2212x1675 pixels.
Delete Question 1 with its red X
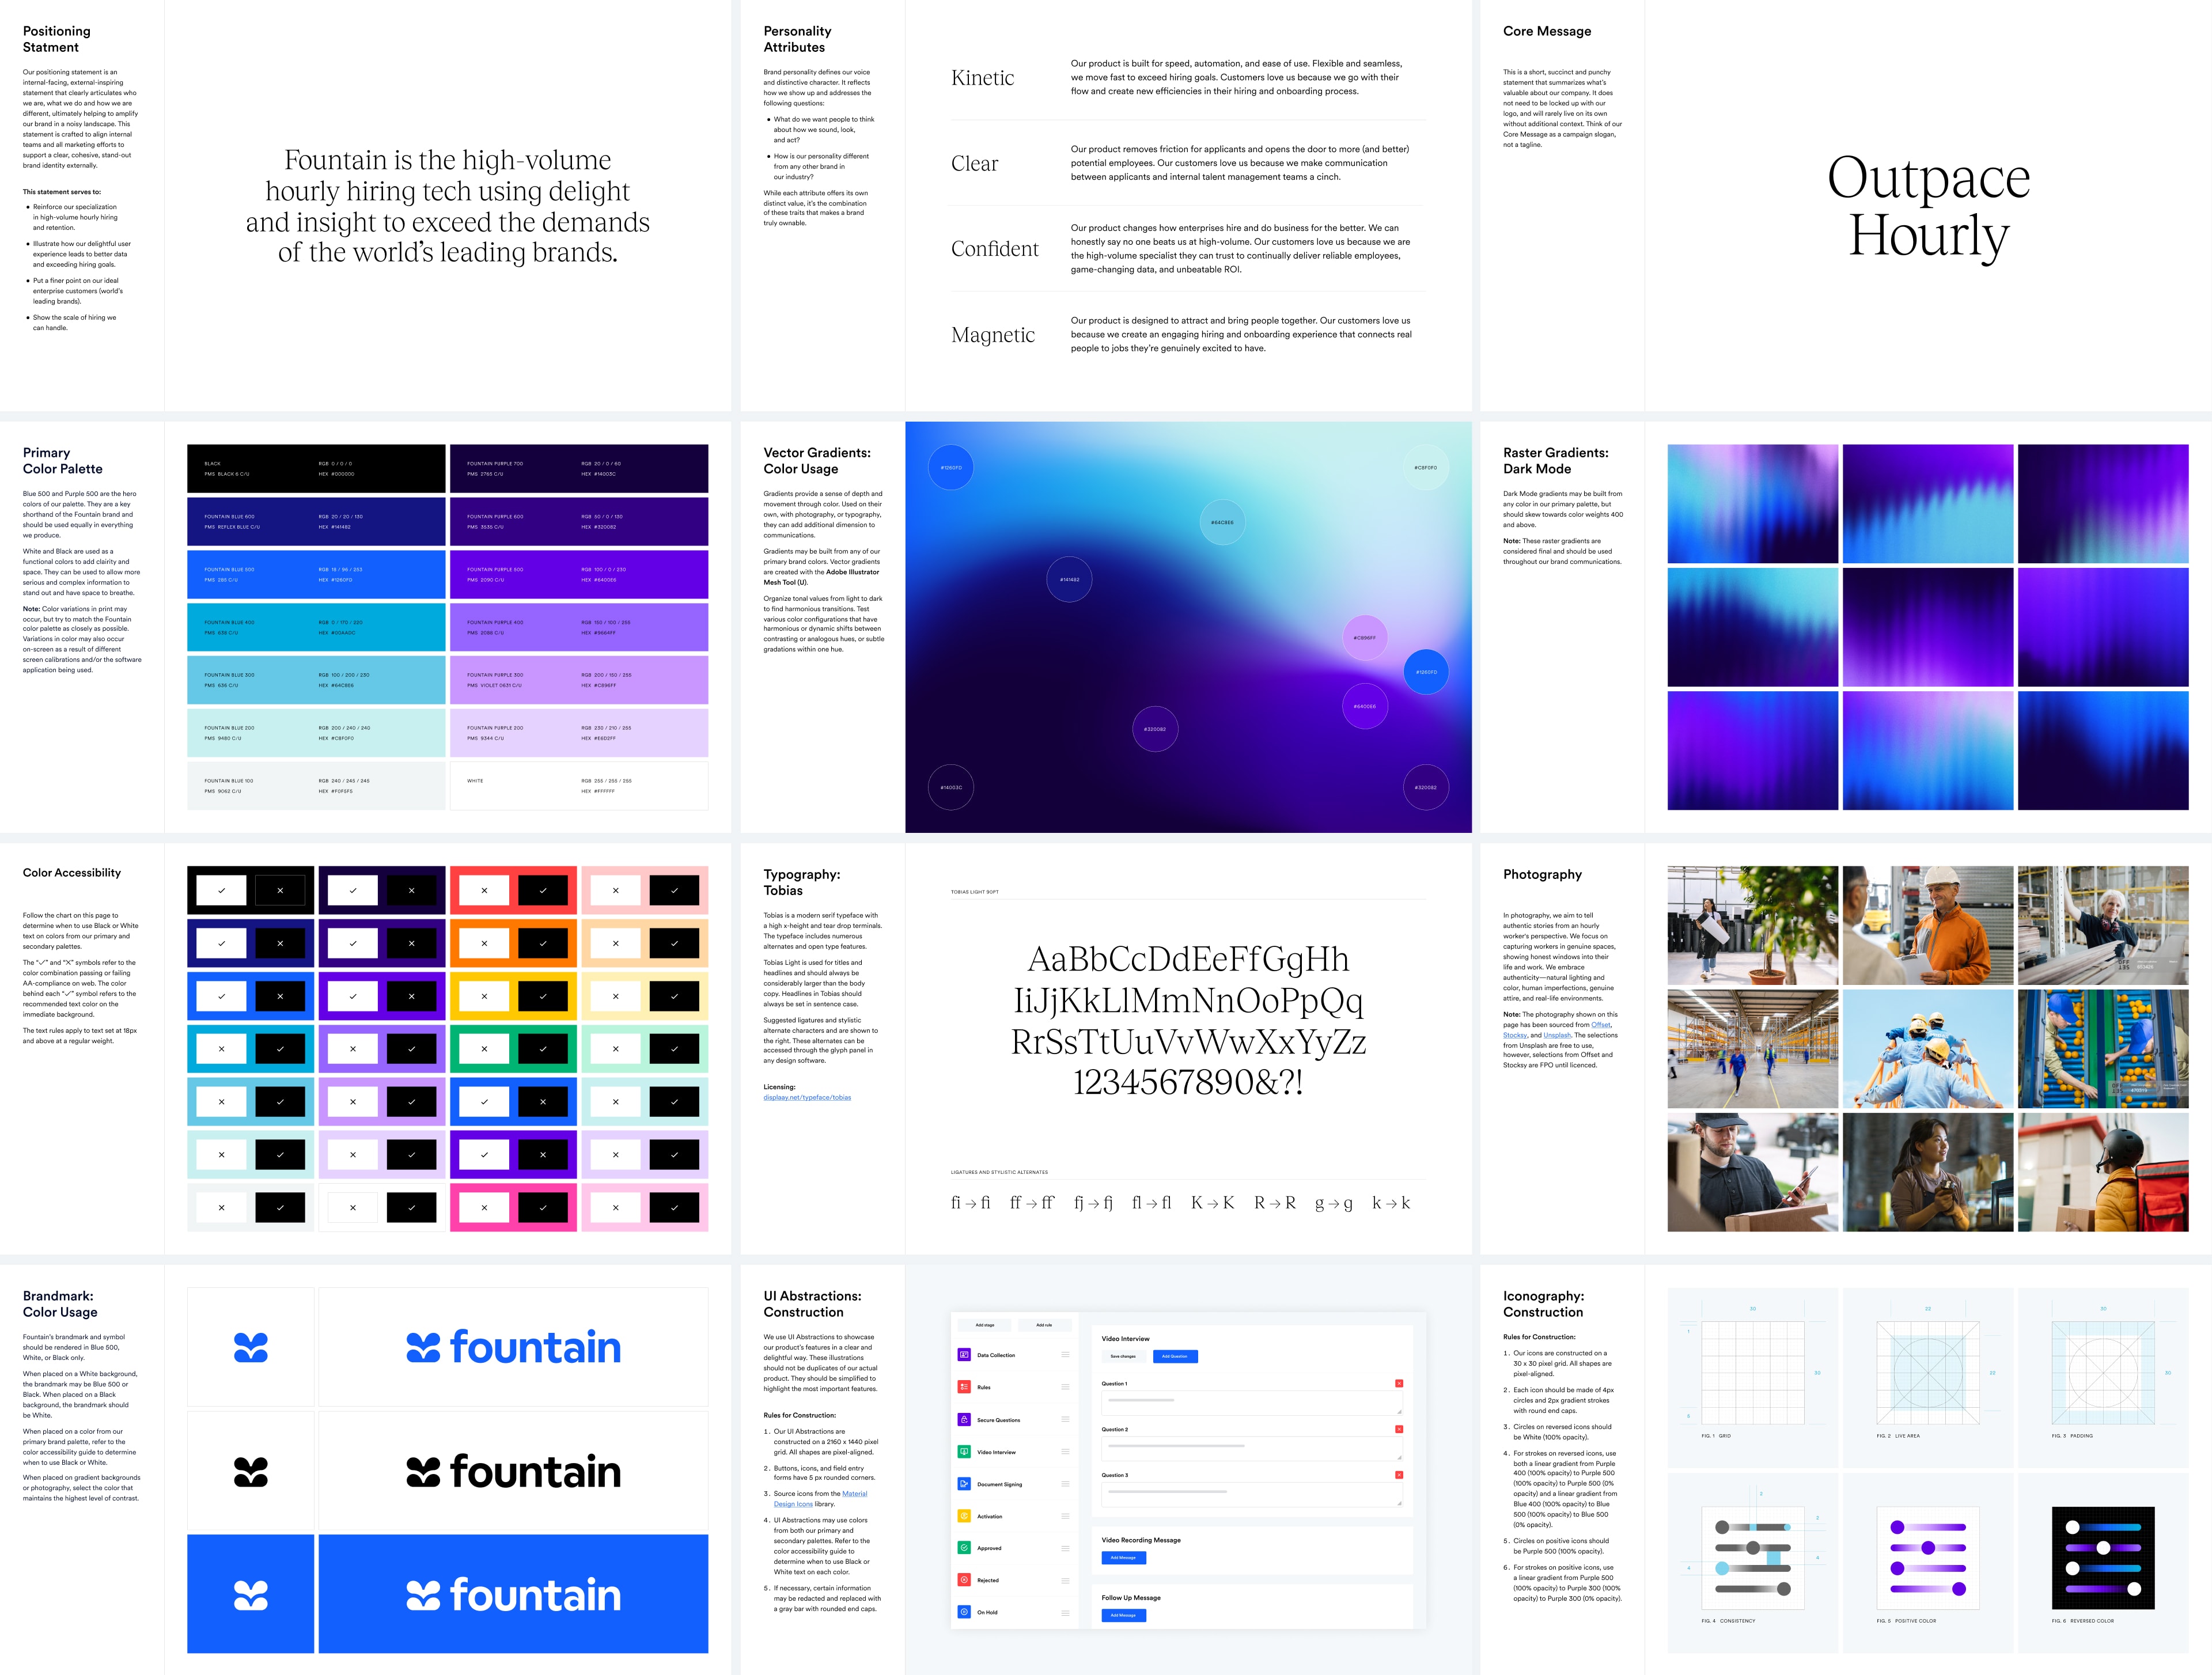click(1399, 1383)
